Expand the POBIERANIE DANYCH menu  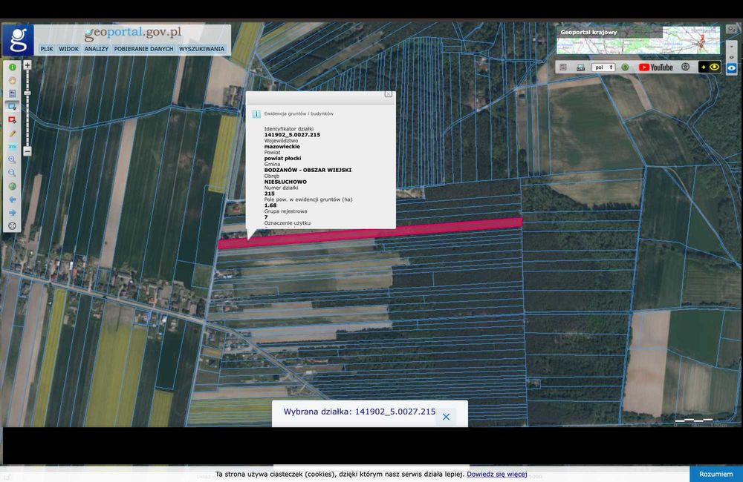click(x=143, y=49)
